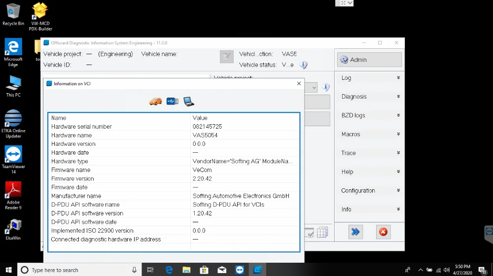The height and width of the screenshot is (276, 493).
Task: Expand the Help section
Action: [x=369, y=172]
